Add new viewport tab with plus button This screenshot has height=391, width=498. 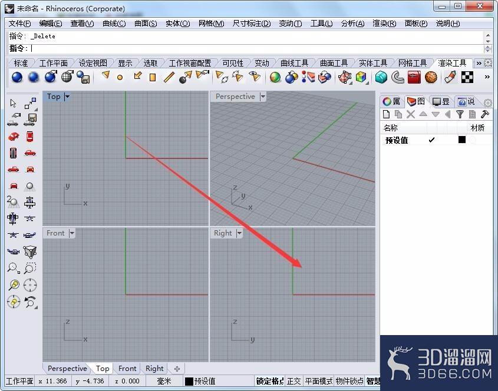click(x=177, y=369)
